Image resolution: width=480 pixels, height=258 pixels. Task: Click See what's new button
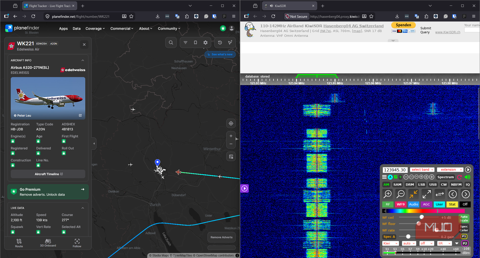tap(220, 54)
